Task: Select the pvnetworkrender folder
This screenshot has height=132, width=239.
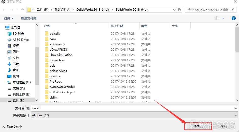Action: (x=60, y=87)
